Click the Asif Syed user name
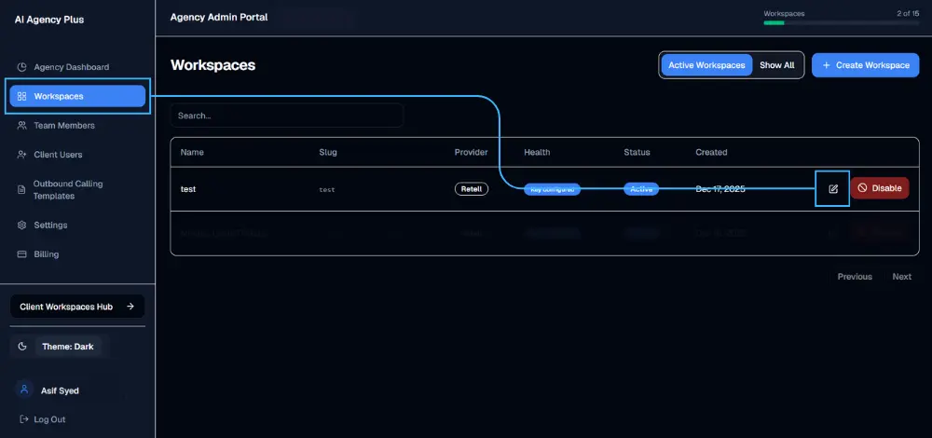The image size is (932, 438). [x=60, y=390]
